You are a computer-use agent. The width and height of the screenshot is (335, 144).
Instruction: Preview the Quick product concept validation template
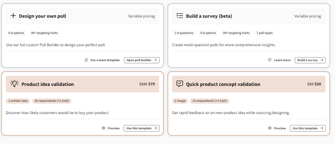[x=280, y=128]
